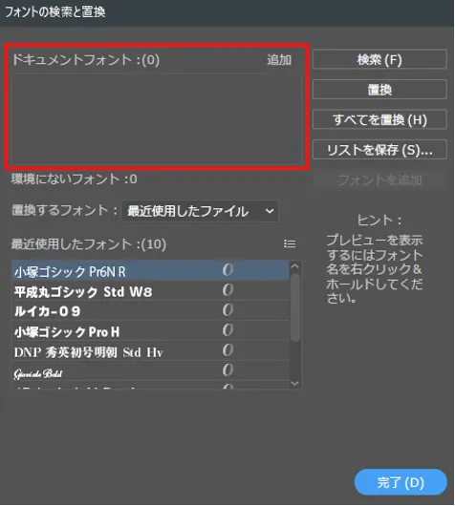Viewport: 455px width, 506px height.
Task: Select DNP 秀英初号明朝 Std Hv font row
Action: pyautogui.click(x=150, y=351)
